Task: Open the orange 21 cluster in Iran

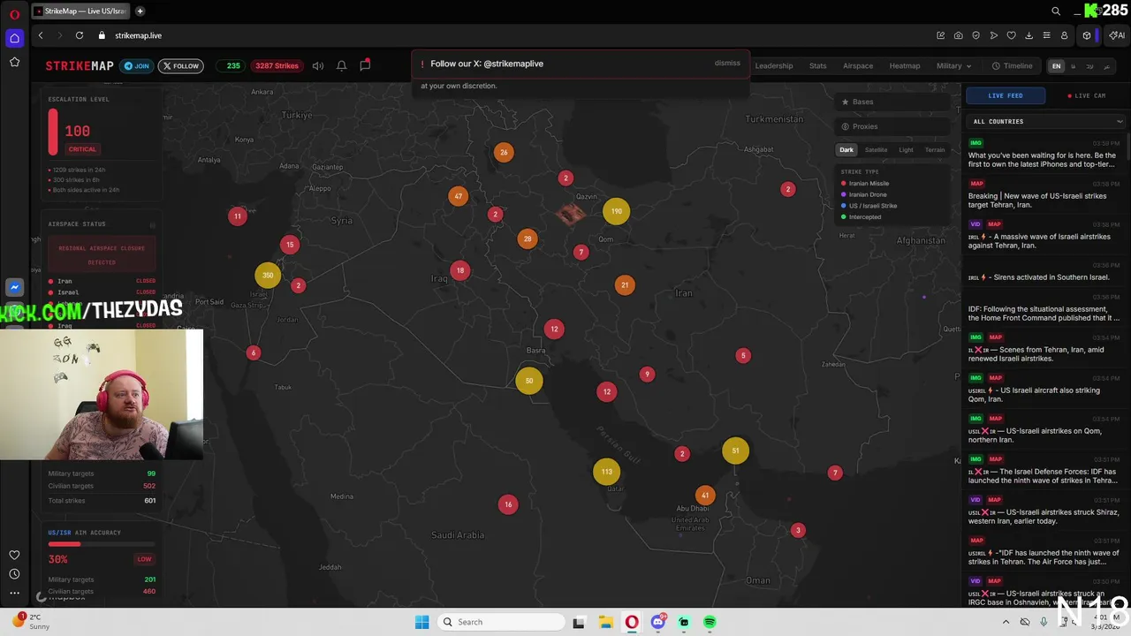Action: [x=625, y=284]
